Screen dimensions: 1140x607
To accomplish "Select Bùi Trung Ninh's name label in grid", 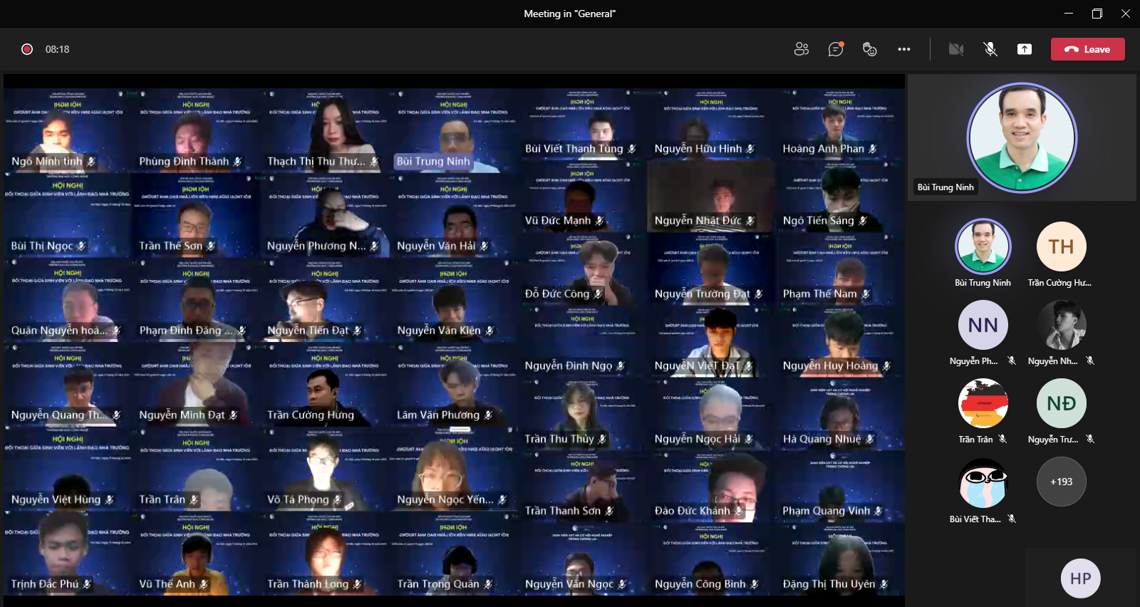I will click(x=433, y=162).
